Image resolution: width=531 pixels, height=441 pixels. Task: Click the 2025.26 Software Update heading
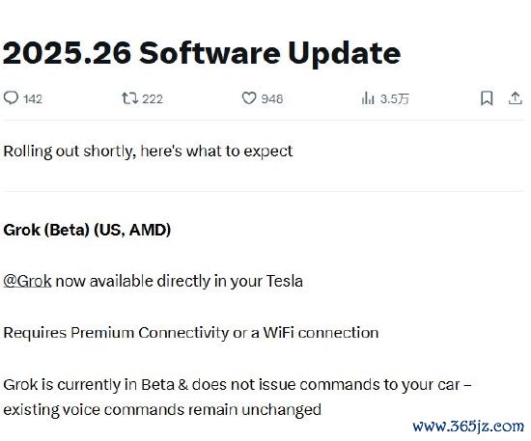202,53
